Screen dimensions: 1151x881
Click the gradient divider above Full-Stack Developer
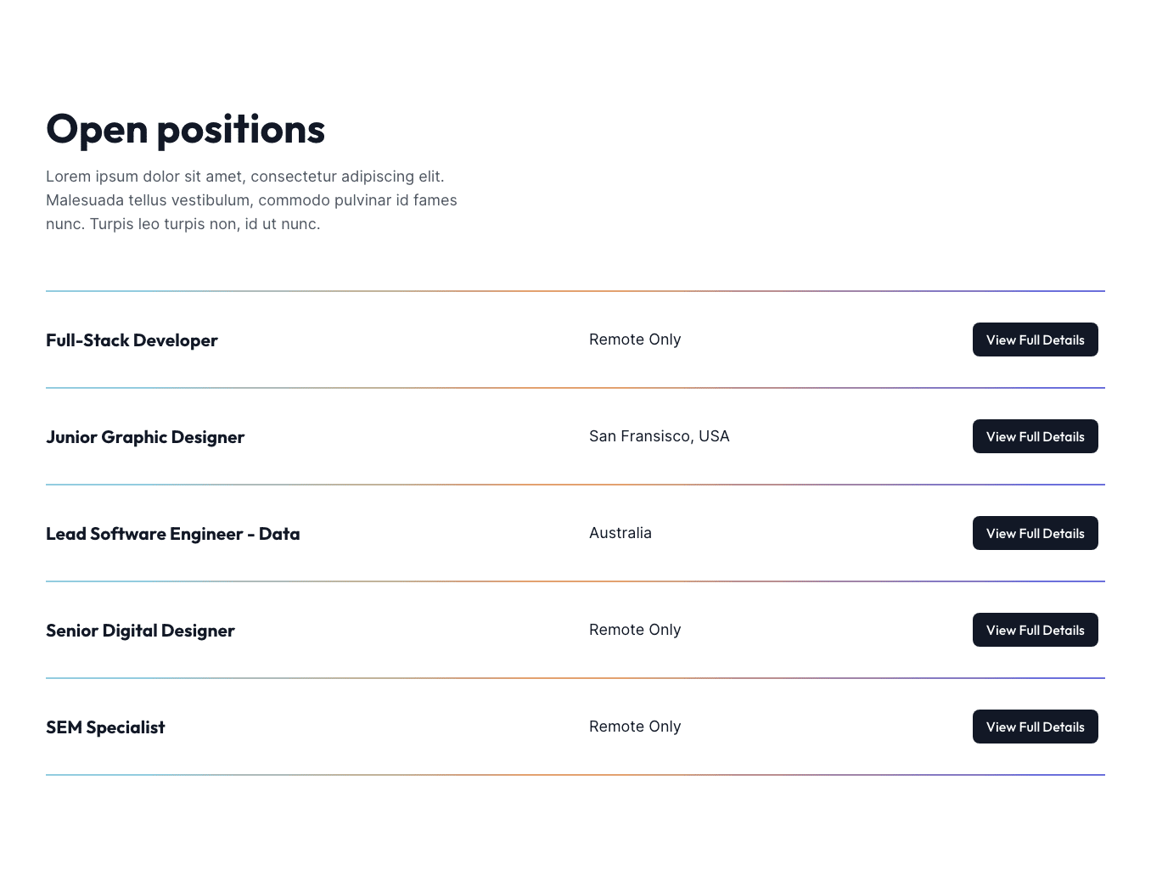575,291
